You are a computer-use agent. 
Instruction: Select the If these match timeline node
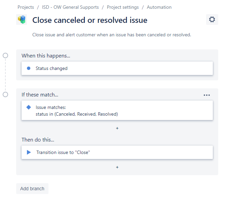(x=5, y=94)
